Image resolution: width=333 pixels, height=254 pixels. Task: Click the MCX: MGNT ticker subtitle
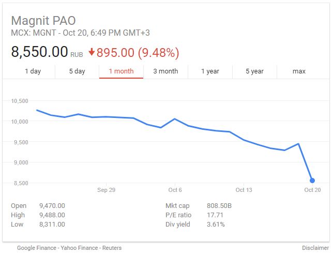click(x=33, y=33)
